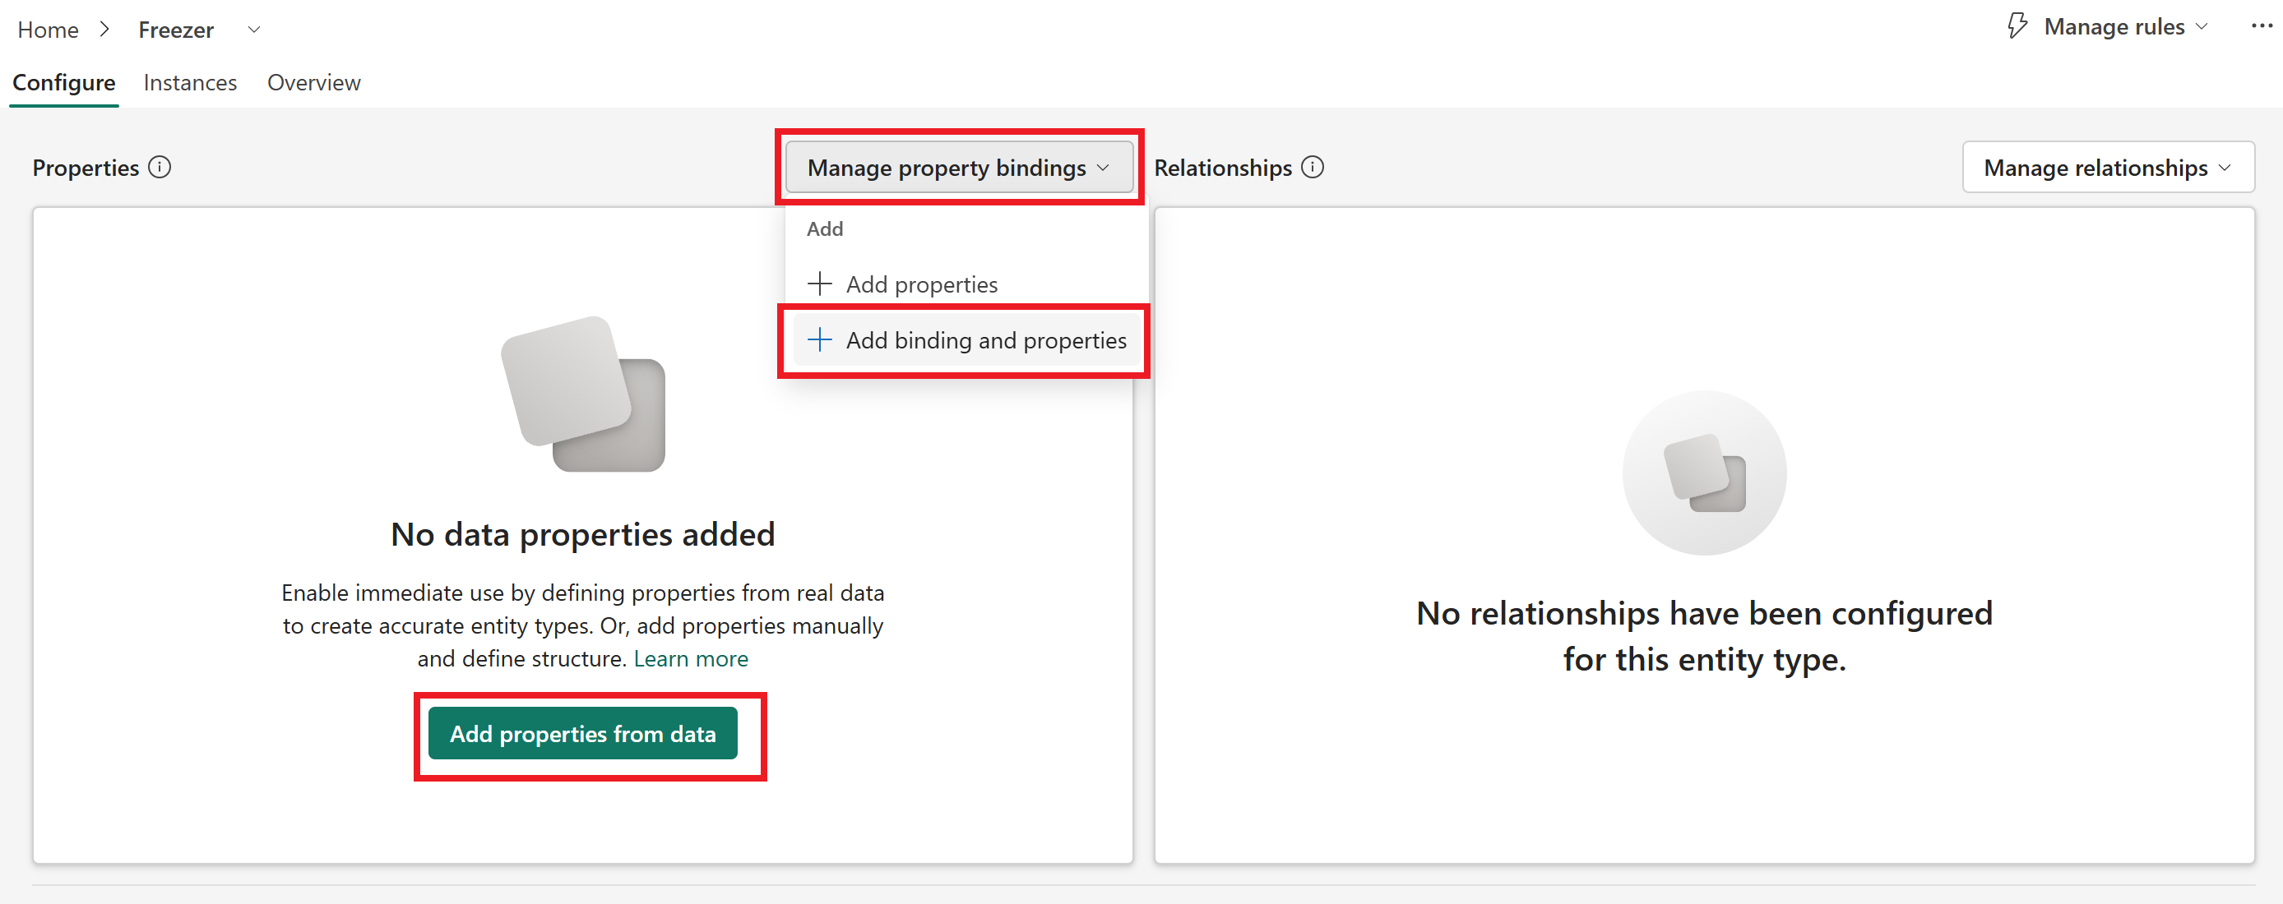Image resolution: width=2283 pixels, height=904 pixels.
Task: Open the Learn more link
Action: point(690,659)
